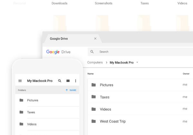Open the Taxes desktop folder label
The image size is (193, 135).
[x=144, y=3]
